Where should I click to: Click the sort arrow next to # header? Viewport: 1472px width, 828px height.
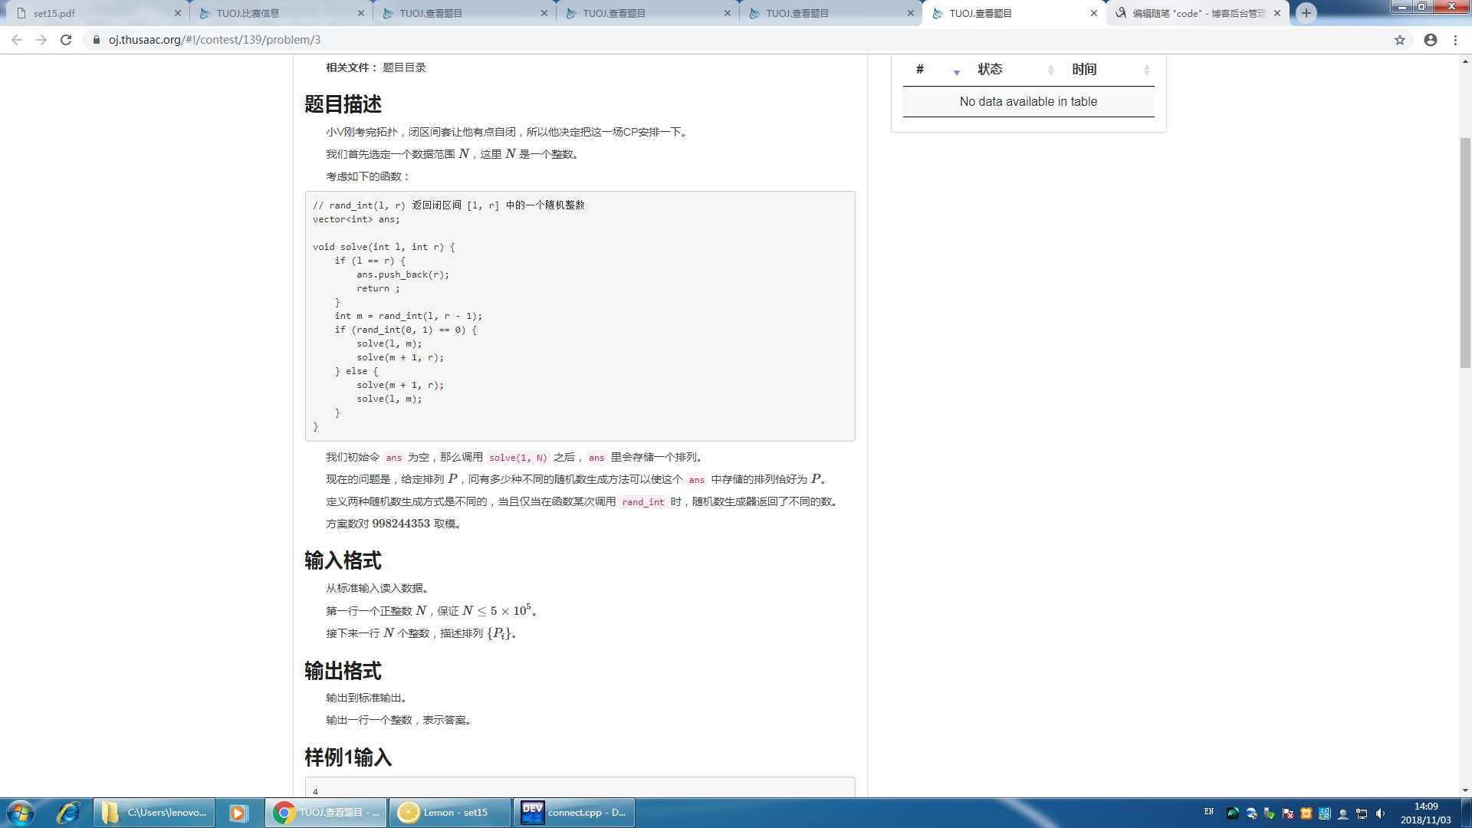click(956, 72)
